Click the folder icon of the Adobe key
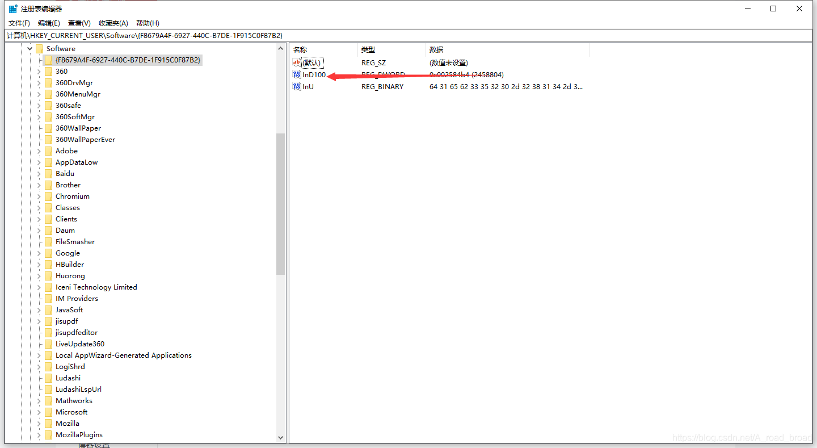 pyautogui.click(x=48, y=150)
